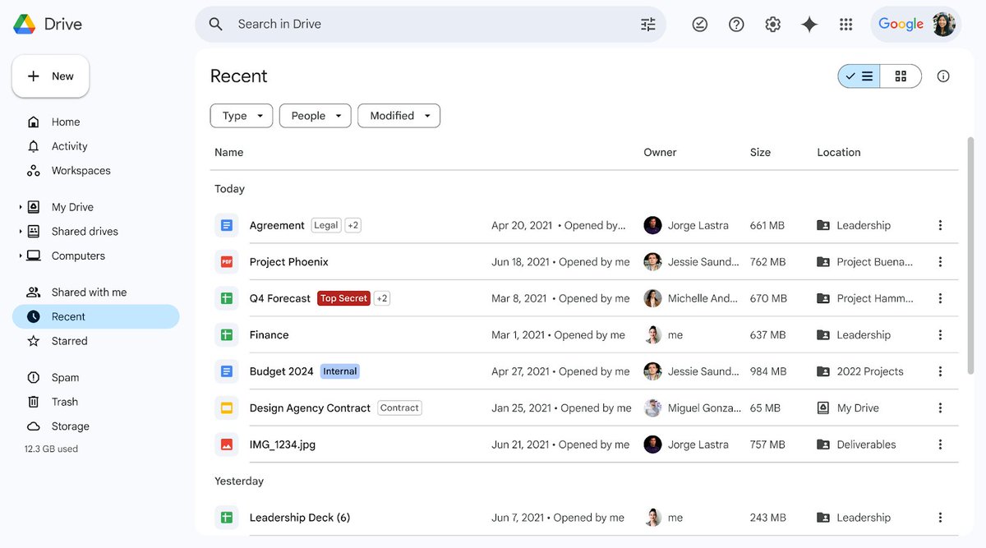986x548 pixels.
Task: Expand My Drive in the sidebar
Action: click(x=21, y=206)
